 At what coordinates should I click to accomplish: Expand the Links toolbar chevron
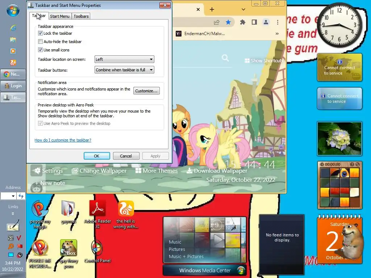click(13, 214)
